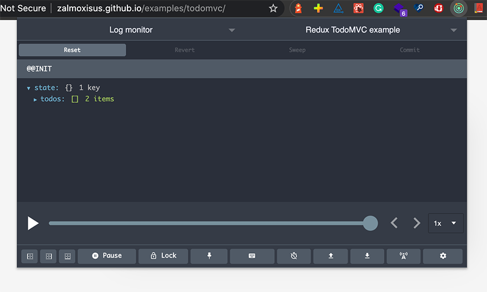Collapse the state tree node
Viewport: 487px width, 292px height.
tap(29, 88)
